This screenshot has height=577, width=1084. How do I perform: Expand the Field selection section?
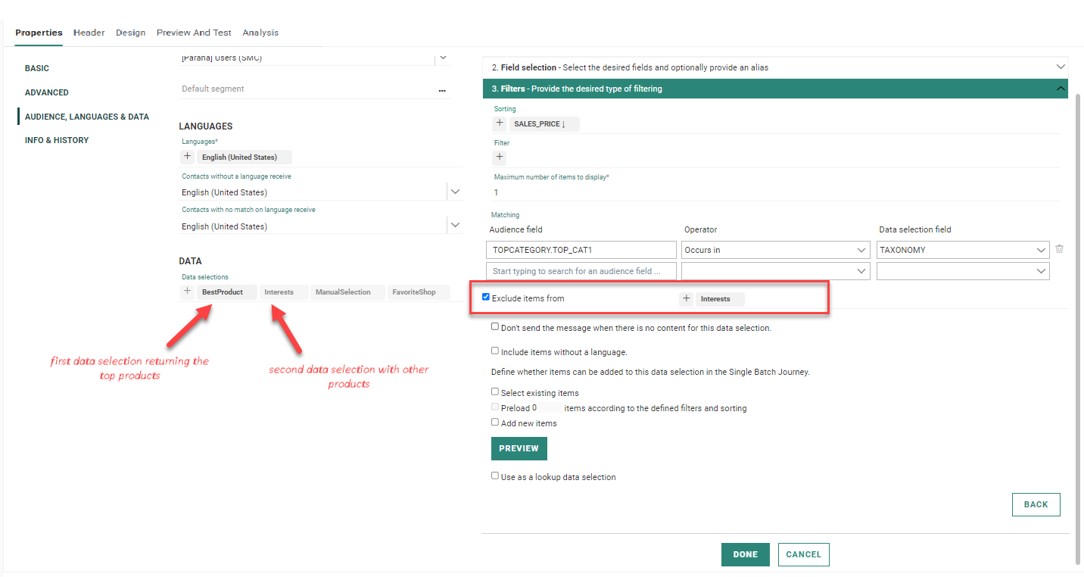click(x=1060, y=67)
